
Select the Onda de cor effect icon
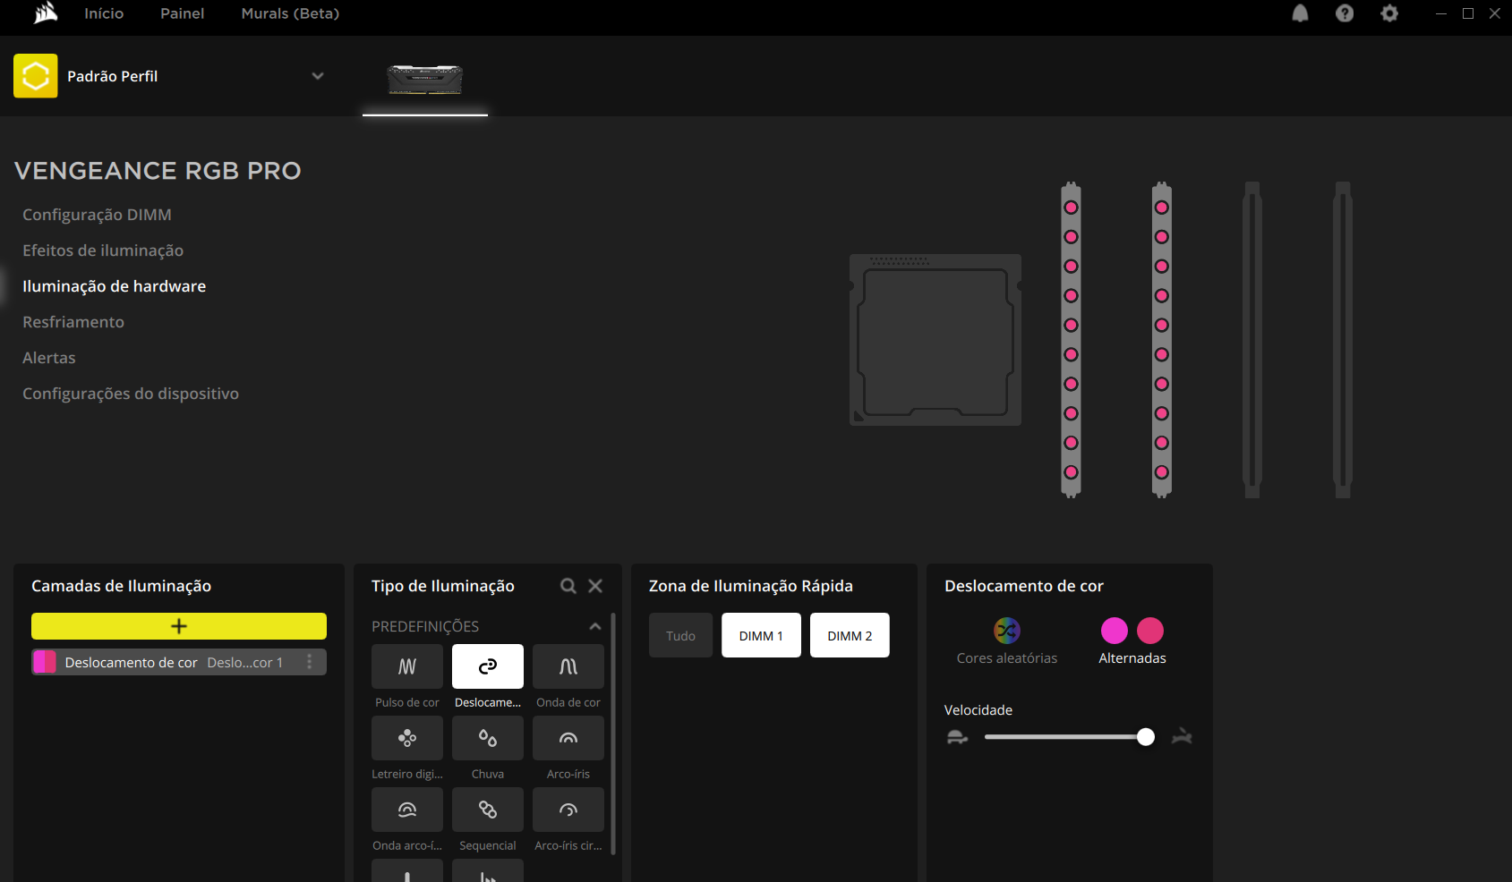click(x=568, y=666)
